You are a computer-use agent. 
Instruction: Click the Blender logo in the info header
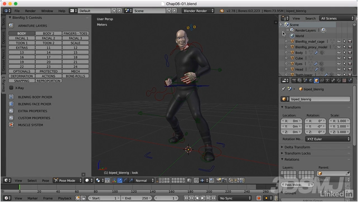[222, 11]
